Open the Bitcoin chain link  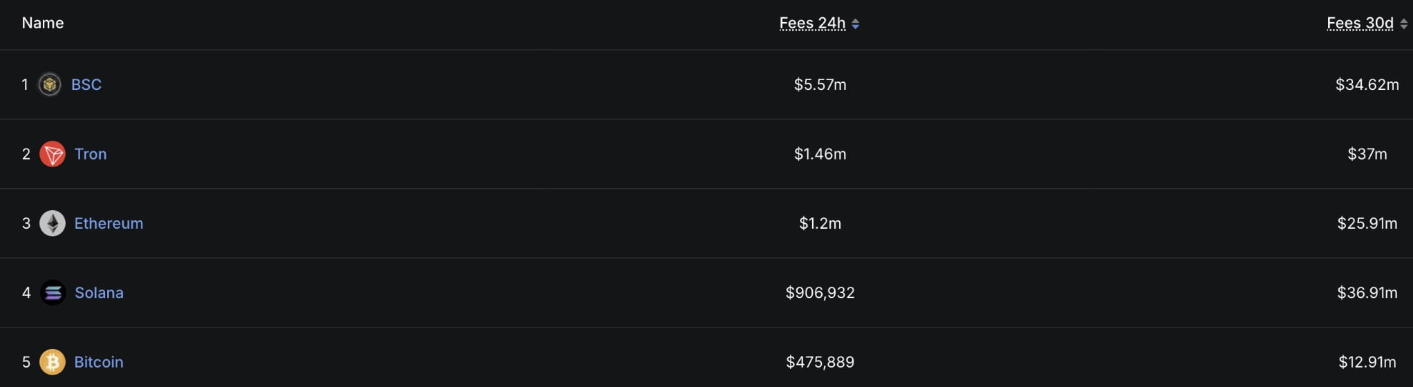99,362
